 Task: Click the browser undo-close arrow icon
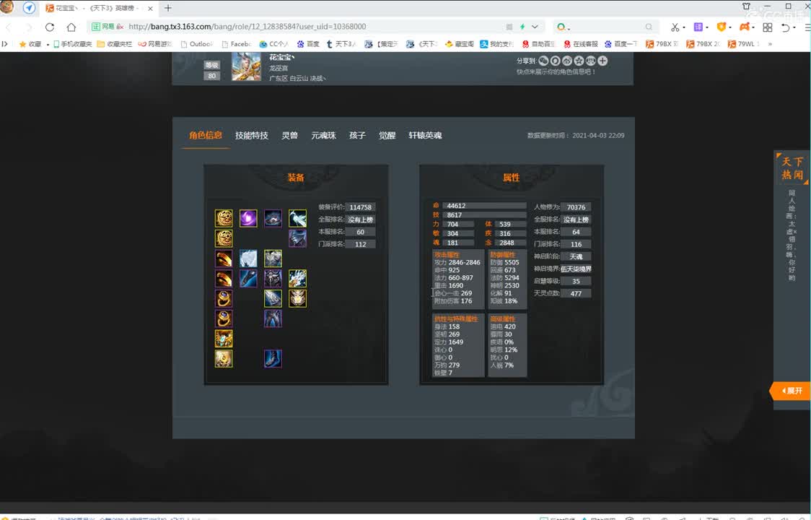pyautogui.click(x=785, y=27)
